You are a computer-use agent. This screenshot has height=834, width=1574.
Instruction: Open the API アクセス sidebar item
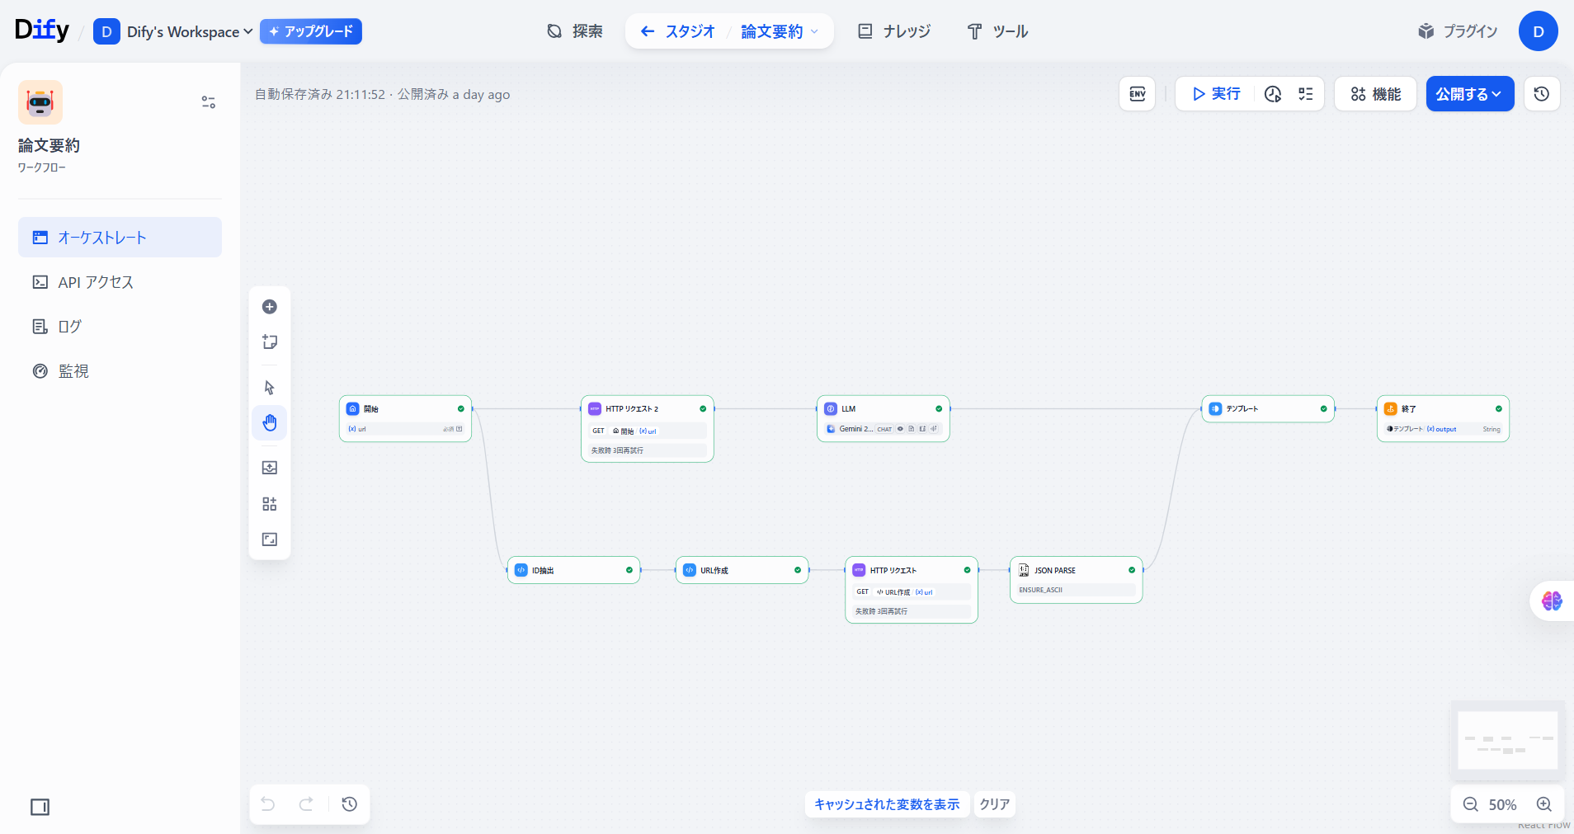95,282
